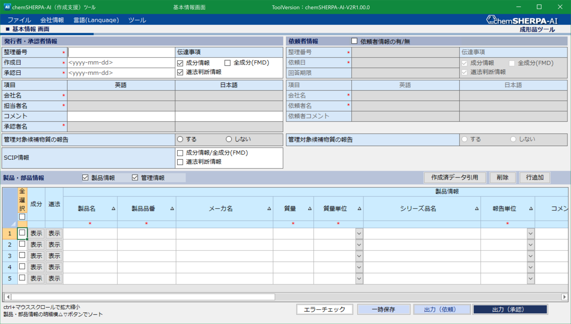Click the sort triangle next to 製品名
571x324 pixels.
coord(113,208)
